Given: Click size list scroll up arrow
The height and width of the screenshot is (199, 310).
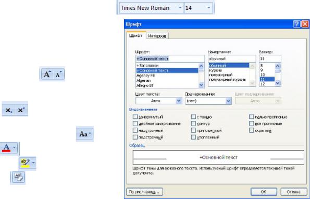Looking at the screenshot, I should (278, 66).
